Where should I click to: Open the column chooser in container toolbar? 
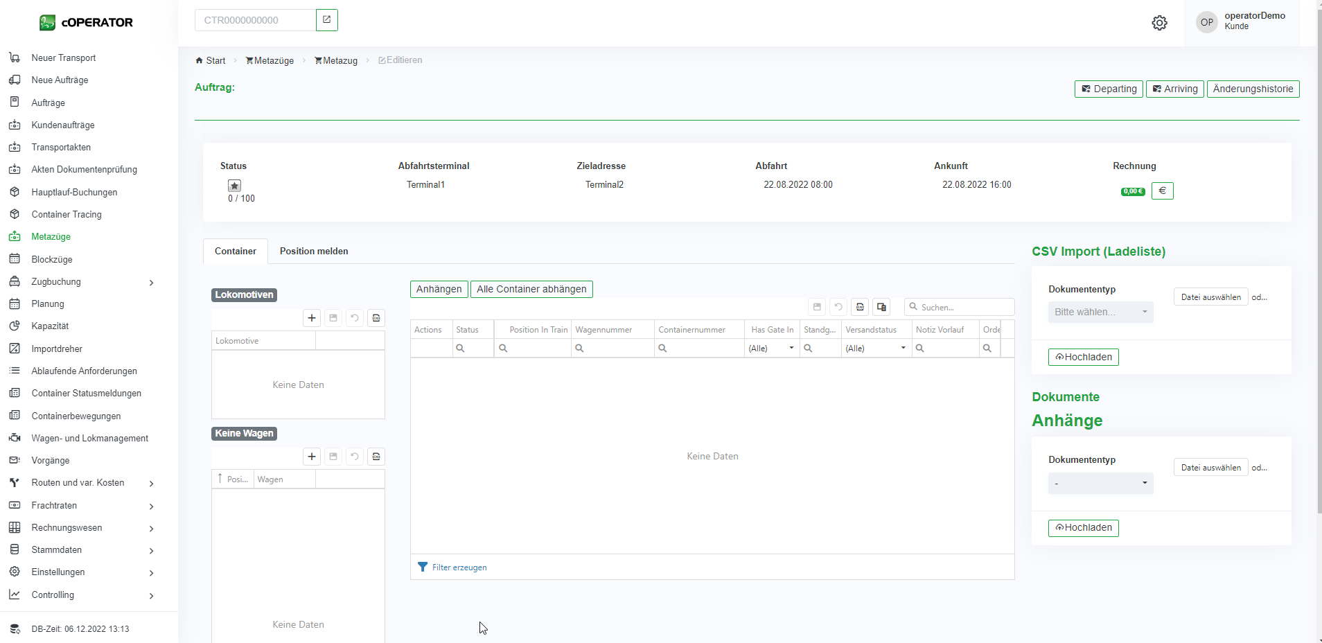(881, 307)
